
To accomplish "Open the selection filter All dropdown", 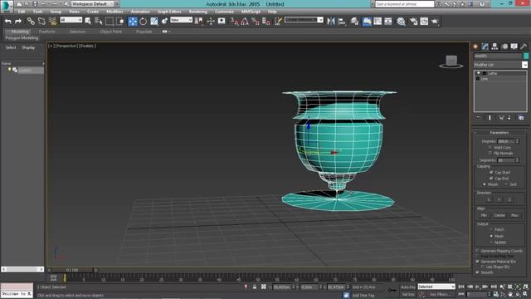I will [x=71, y=20].
